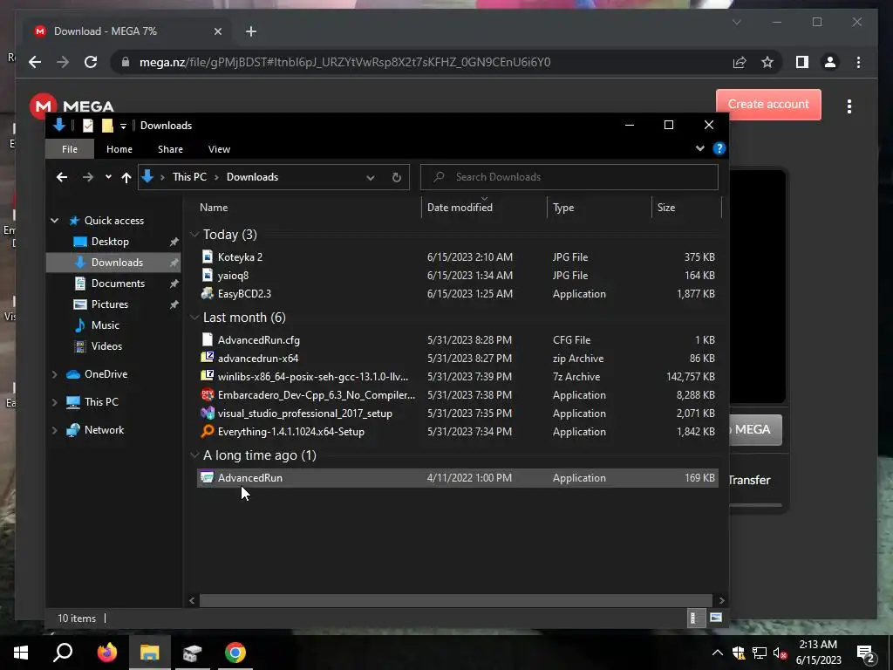Select the winlibs-x86_64 7z archive
893x670 pixels.
pos(458,377)
